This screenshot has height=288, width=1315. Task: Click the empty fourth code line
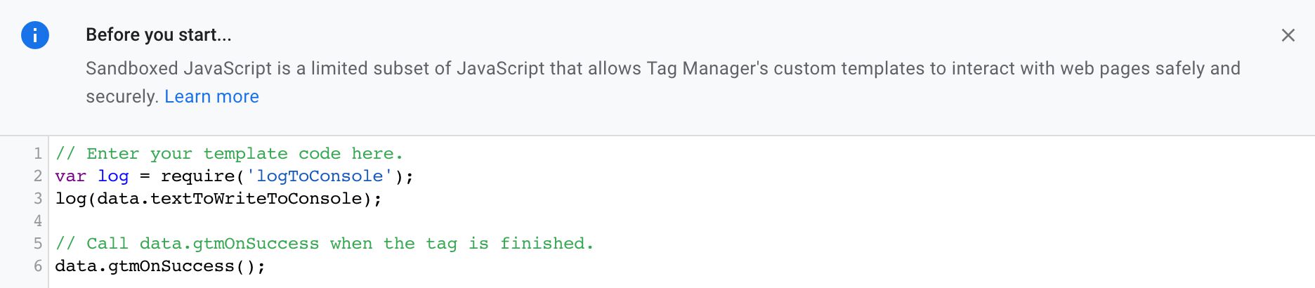click(x=681, y=221)
